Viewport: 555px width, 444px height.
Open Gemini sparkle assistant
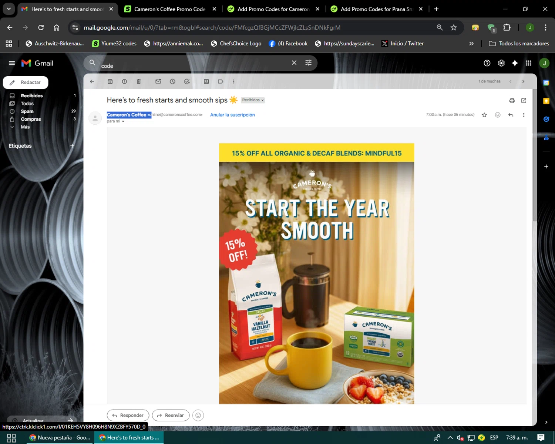(x=515, y=63)
